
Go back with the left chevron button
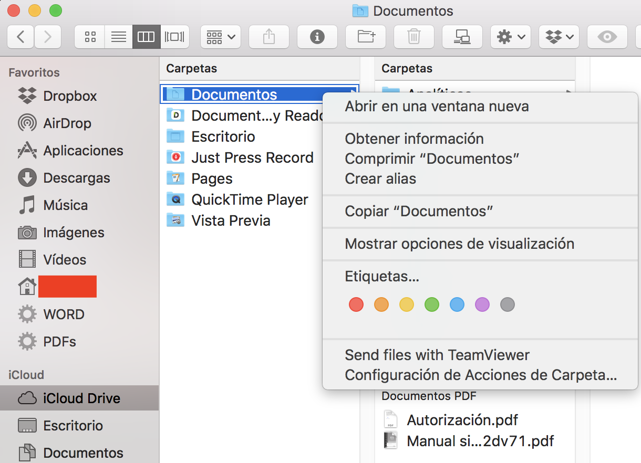coord(21,36)
